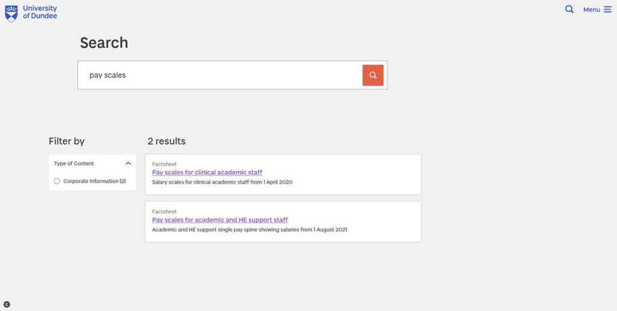Viewport: 617px width, 311px height.
Task: Click the University of Dundee text wordmark
Action: pyautogui.click(x=40, y=12)
